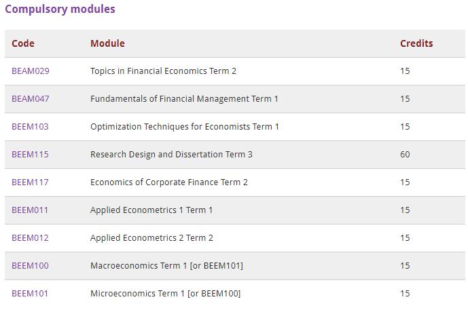Select Optimization Techniques for Economists module text
This screenshot has height=310, width=468.
(x=185, y=127)
